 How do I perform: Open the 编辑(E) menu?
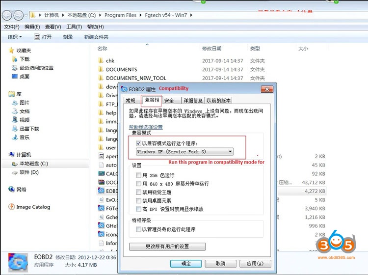coord(32,27)
